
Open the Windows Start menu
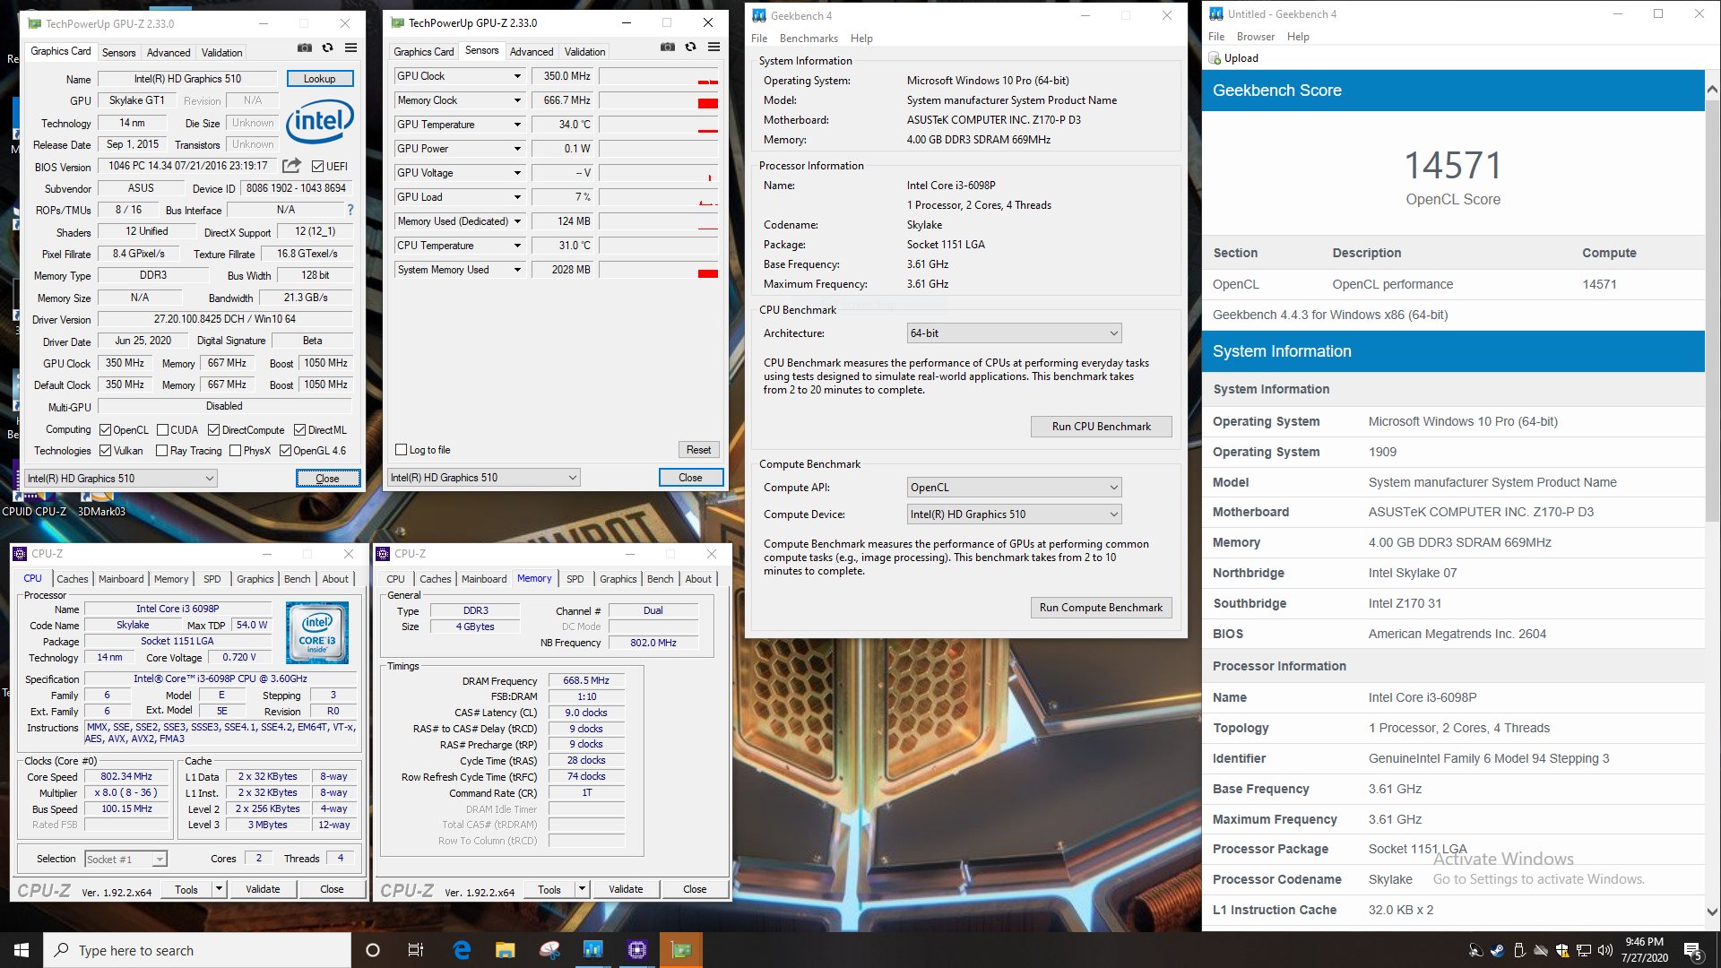click(22, 950)
